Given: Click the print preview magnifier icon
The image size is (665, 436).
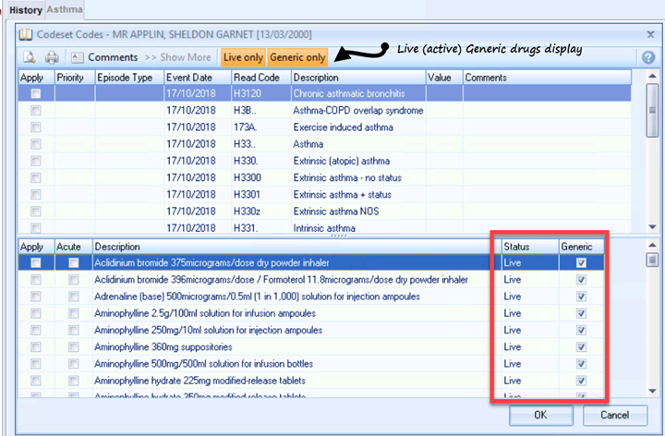Looking at the screenshot, I should (x=30, y=57).
